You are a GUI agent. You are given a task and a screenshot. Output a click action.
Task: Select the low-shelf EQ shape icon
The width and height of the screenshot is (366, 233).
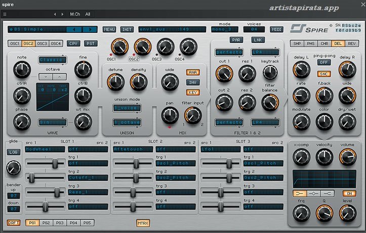click(x=300, y=194)
